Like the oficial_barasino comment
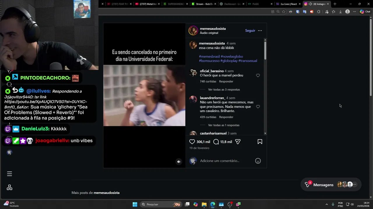Image resolution: width=373 pixels, height=209 pixels. [x=258, y=75]
